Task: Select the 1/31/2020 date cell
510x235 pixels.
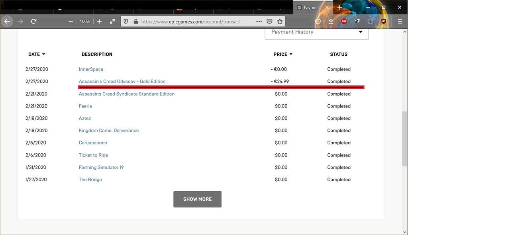Action: point(36,167)
